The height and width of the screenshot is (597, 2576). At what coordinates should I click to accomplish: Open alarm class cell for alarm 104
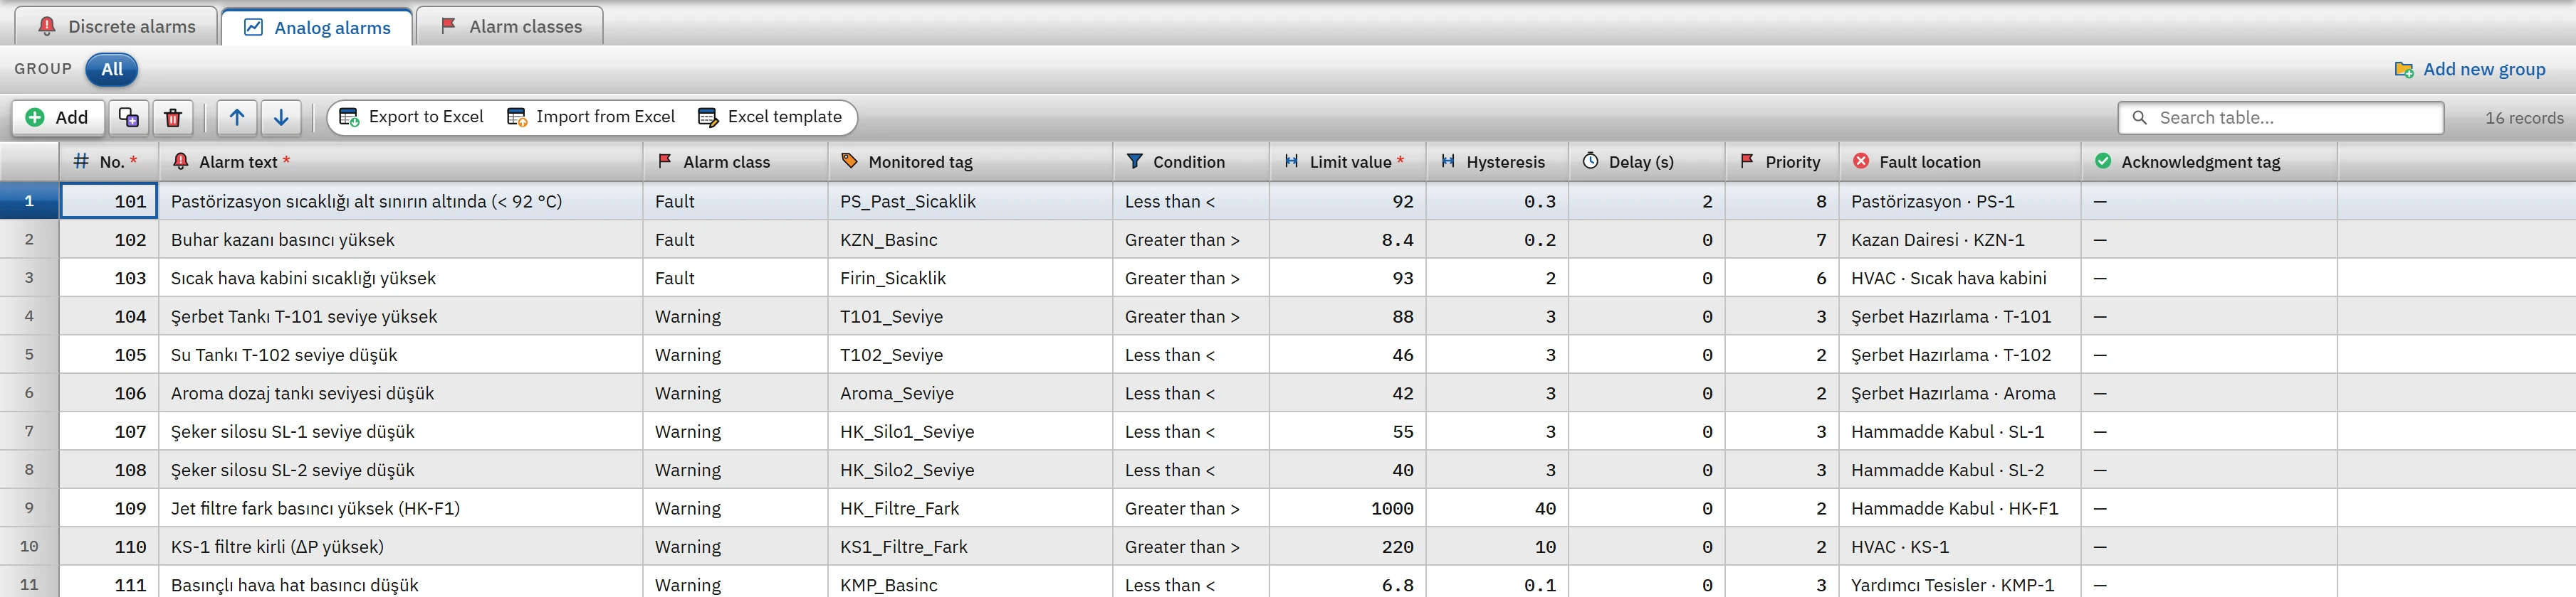coord(736,316)
